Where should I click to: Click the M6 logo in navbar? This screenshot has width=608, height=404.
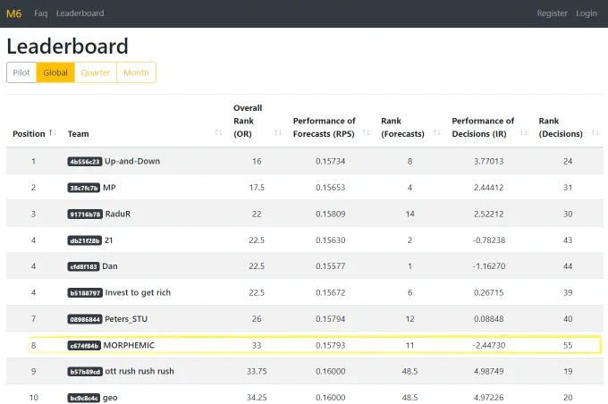14,13
